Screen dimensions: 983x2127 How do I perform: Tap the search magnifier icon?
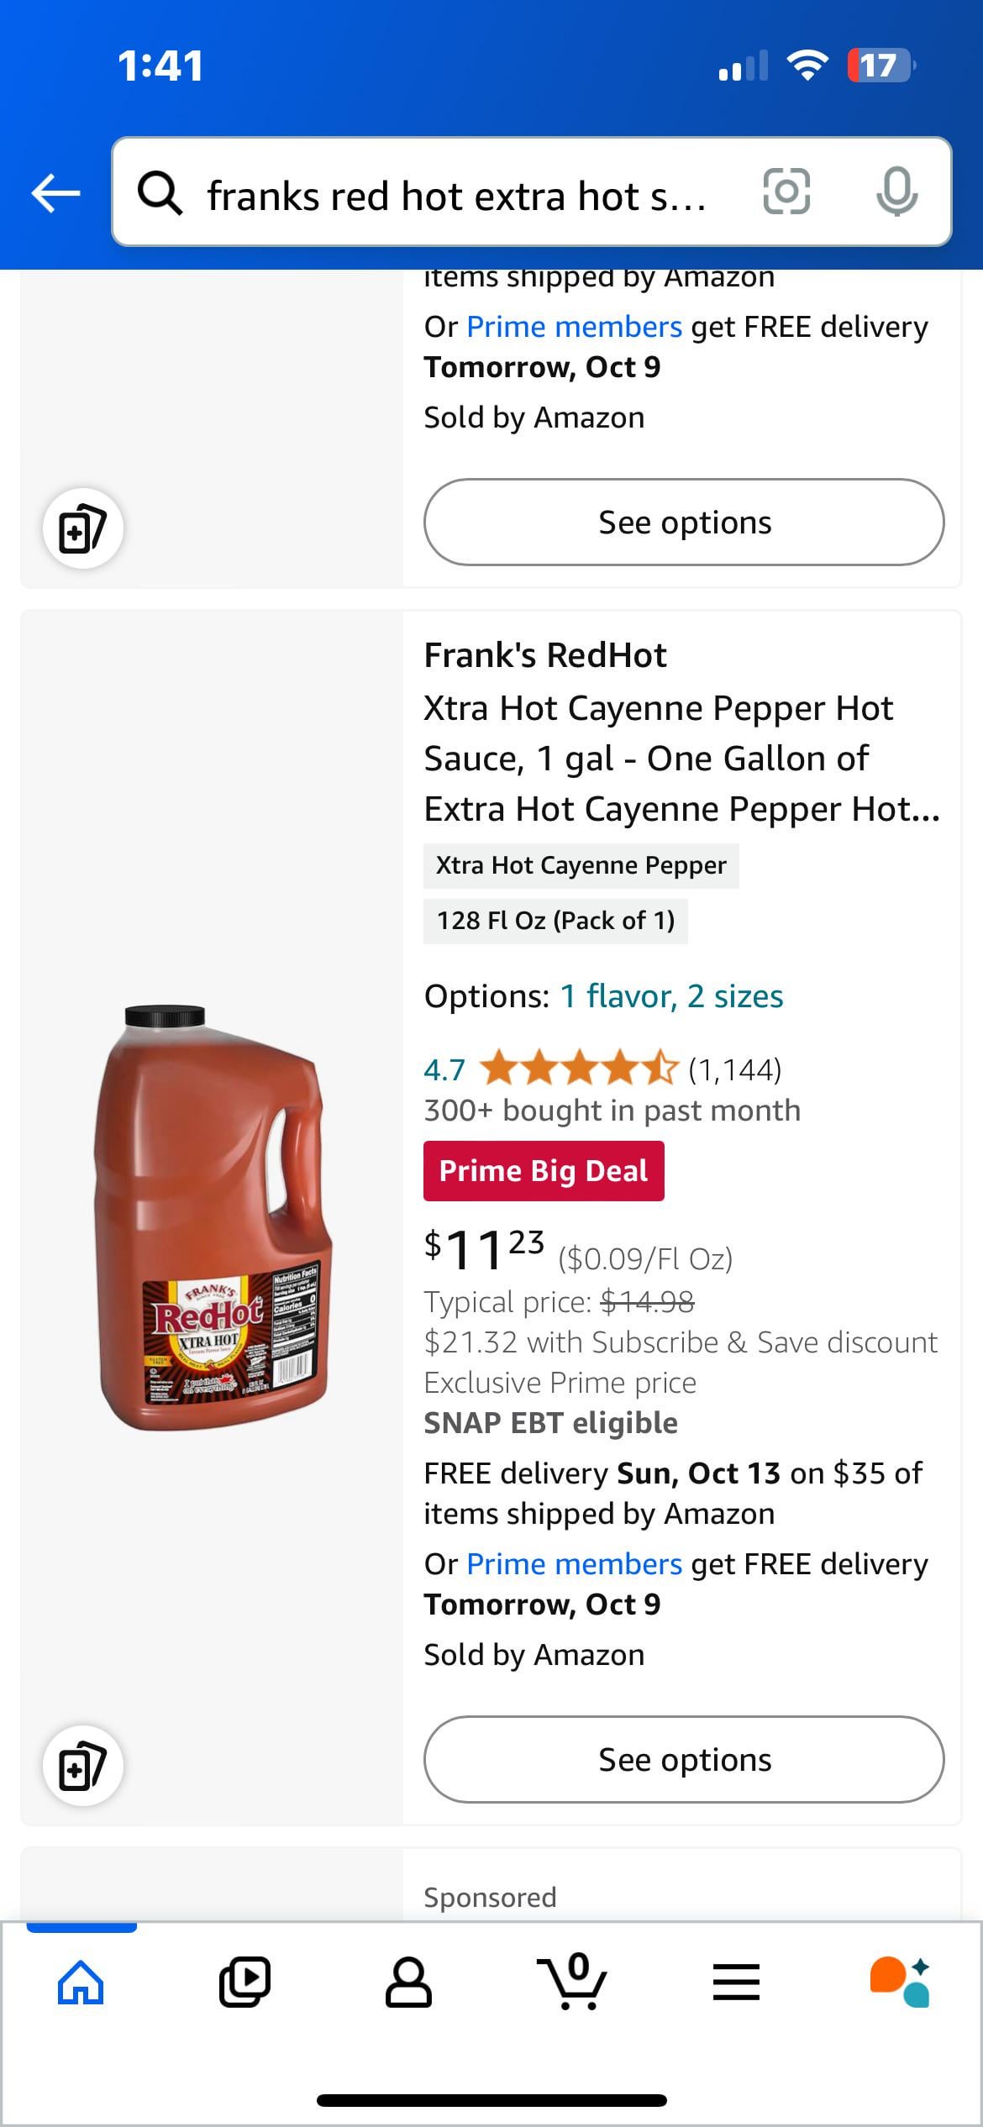(160, 193)
